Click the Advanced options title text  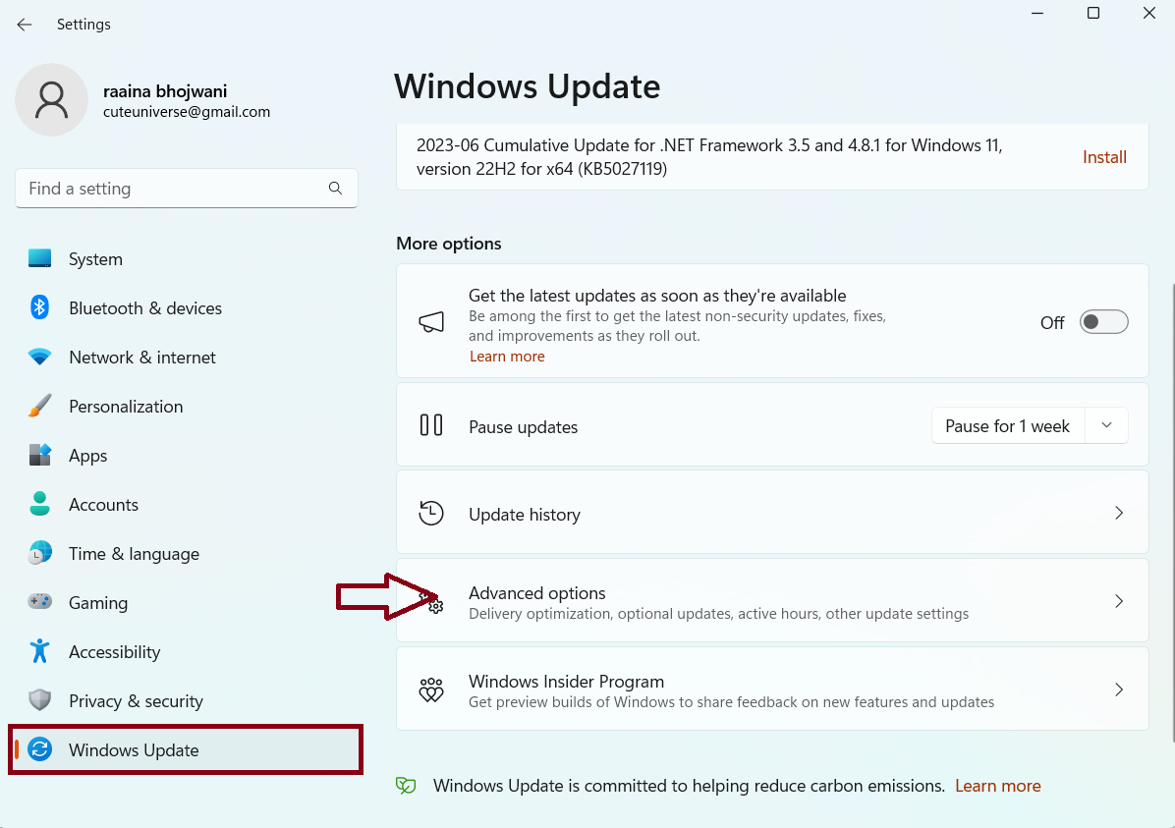537,592
